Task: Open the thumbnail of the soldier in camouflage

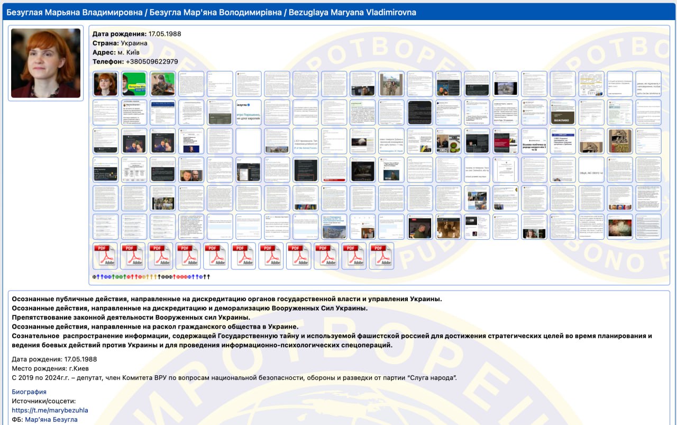Action: tap(163, 84)
